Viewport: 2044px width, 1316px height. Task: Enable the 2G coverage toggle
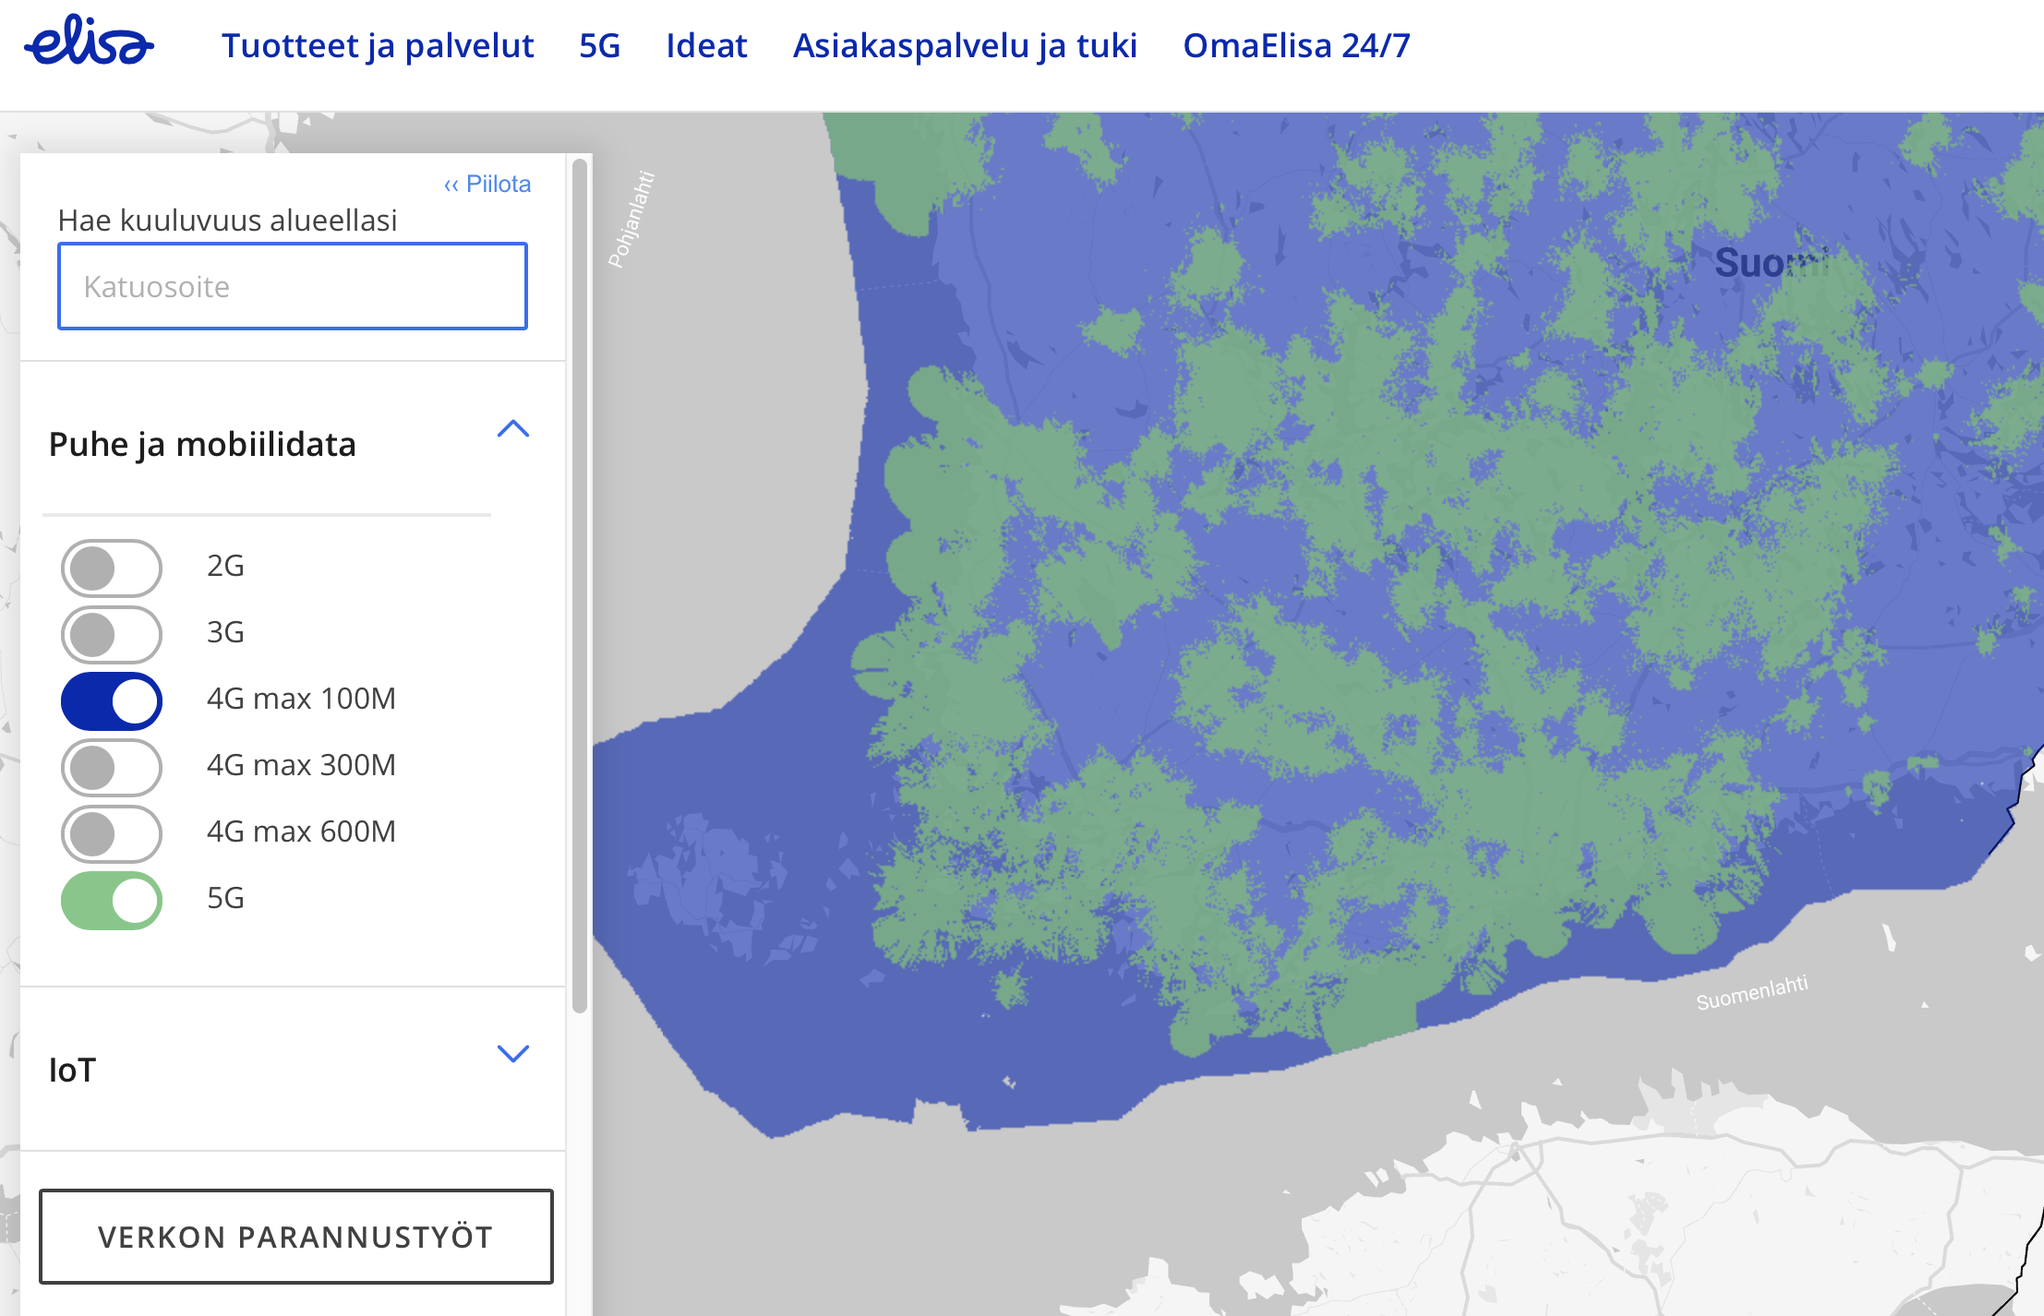111,567
